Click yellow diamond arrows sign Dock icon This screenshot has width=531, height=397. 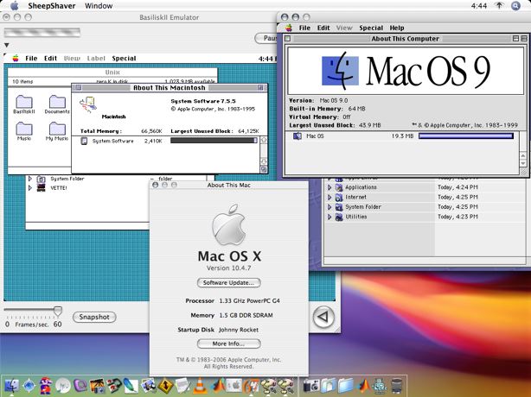165,386
